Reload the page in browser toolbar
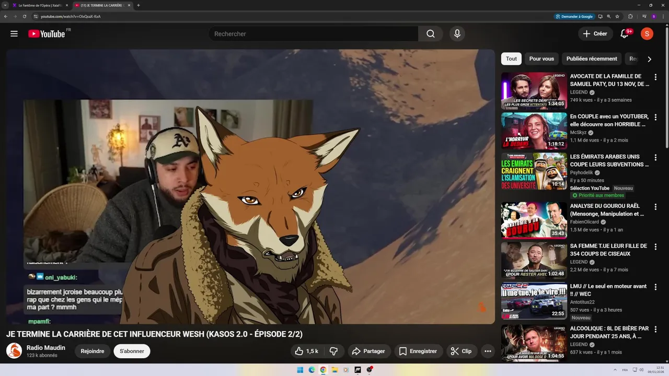 coord(24,16)
